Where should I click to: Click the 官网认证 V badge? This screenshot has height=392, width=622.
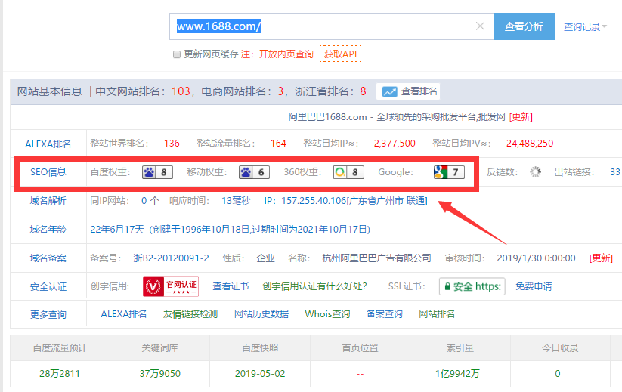(x=171, y=286)
